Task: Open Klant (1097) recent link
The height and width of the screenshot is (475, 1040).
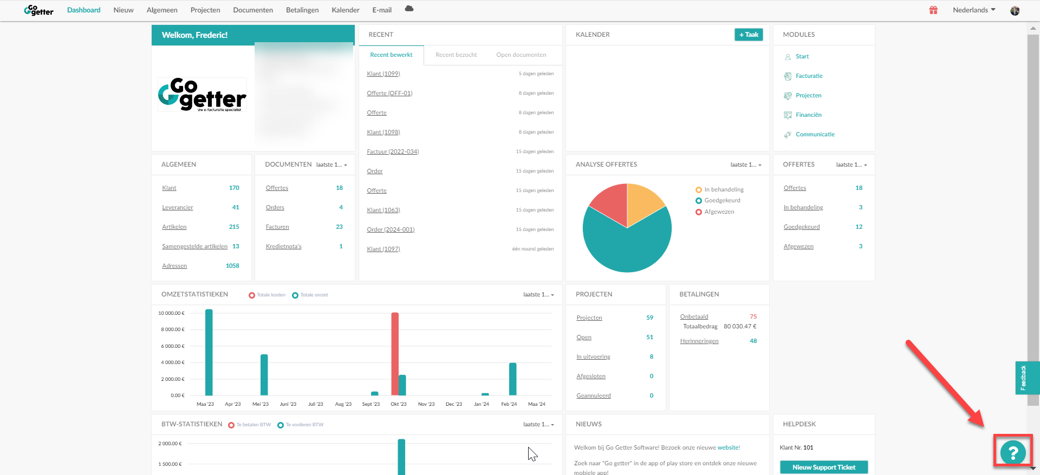Action: coord(383,249)
